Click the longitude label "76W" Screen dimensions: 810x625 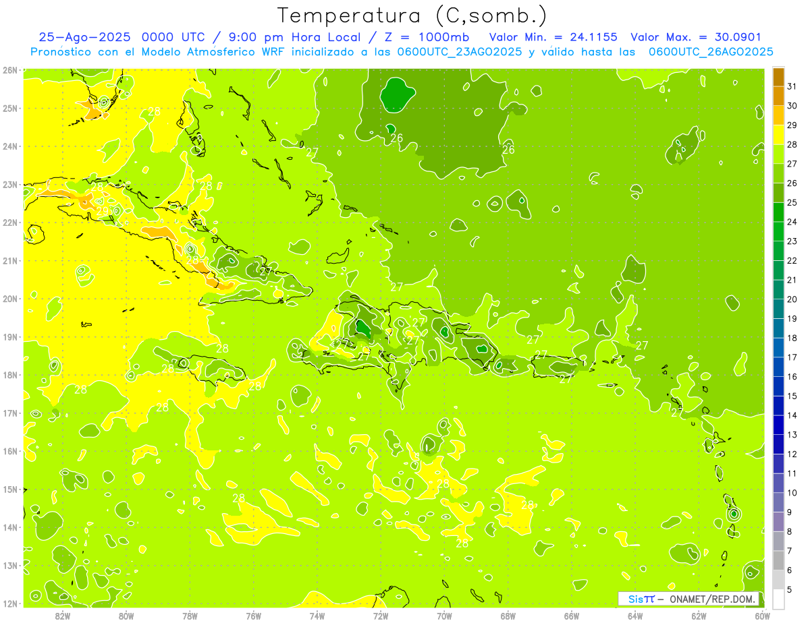[254, 616]
